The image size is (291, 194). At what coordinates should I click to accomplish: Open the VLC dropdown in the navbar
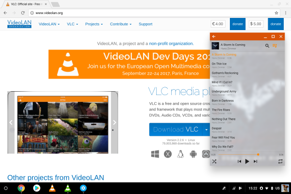point(73,24)
